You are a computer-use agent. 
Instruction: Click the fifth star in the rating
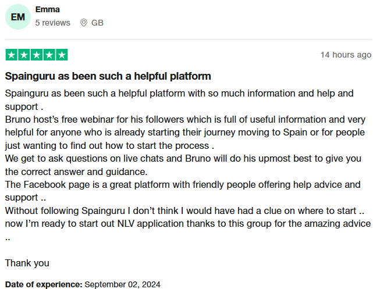click(x=62, y=55)
